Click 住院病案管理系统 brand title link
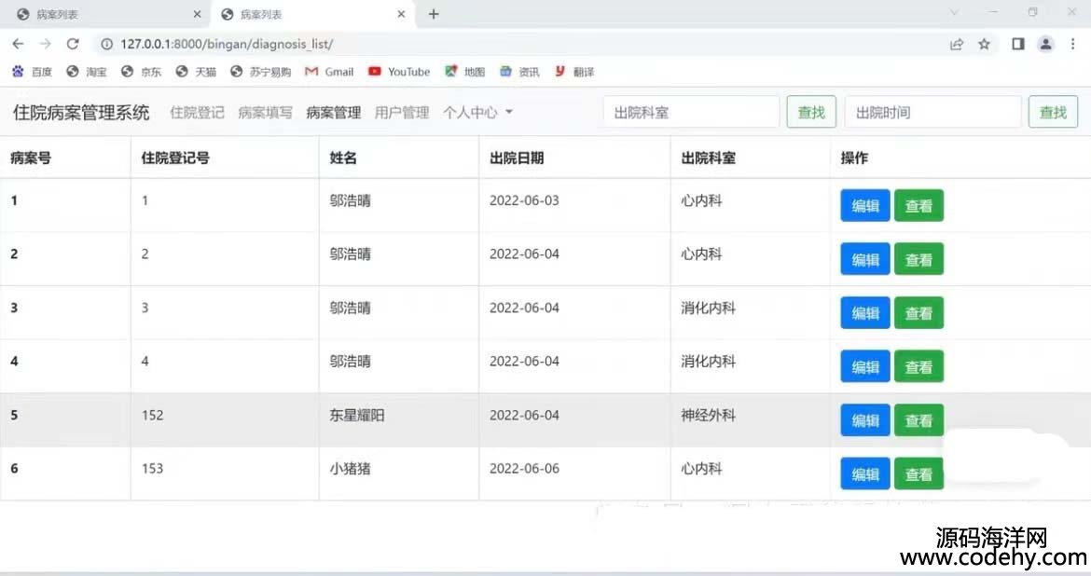The width and height of the screenshot is (1091, 576). click(x=81, y=113)
